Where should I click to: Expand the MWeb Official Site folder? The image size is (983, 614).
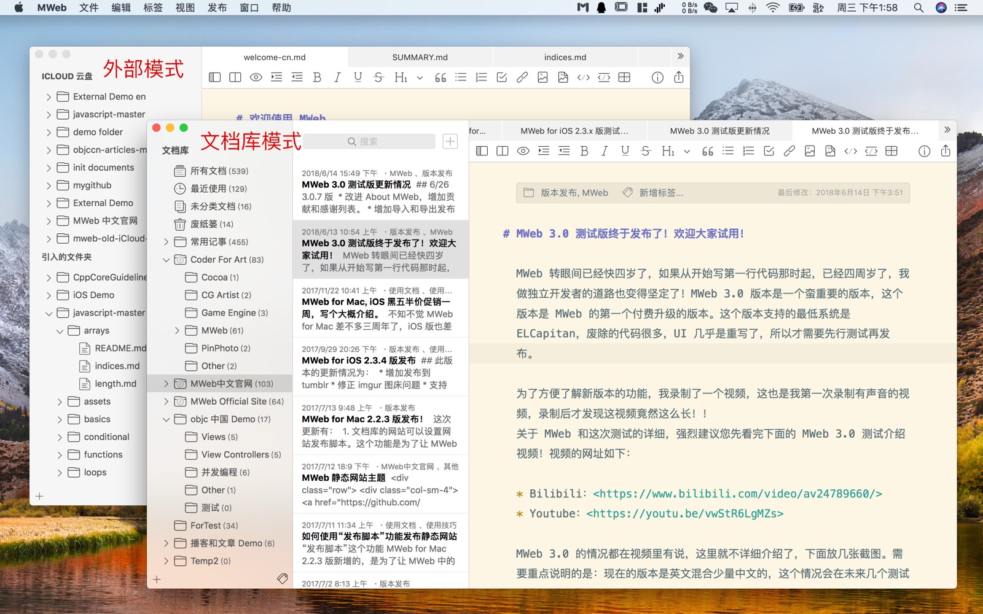166,402
